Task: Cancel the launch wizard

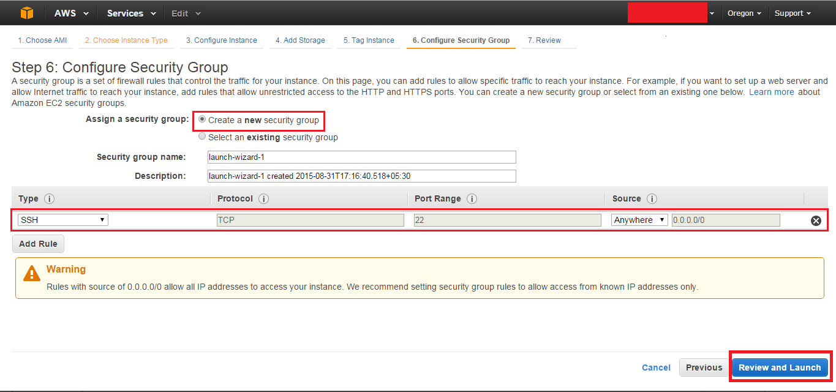Action: [x=656, y=367]
